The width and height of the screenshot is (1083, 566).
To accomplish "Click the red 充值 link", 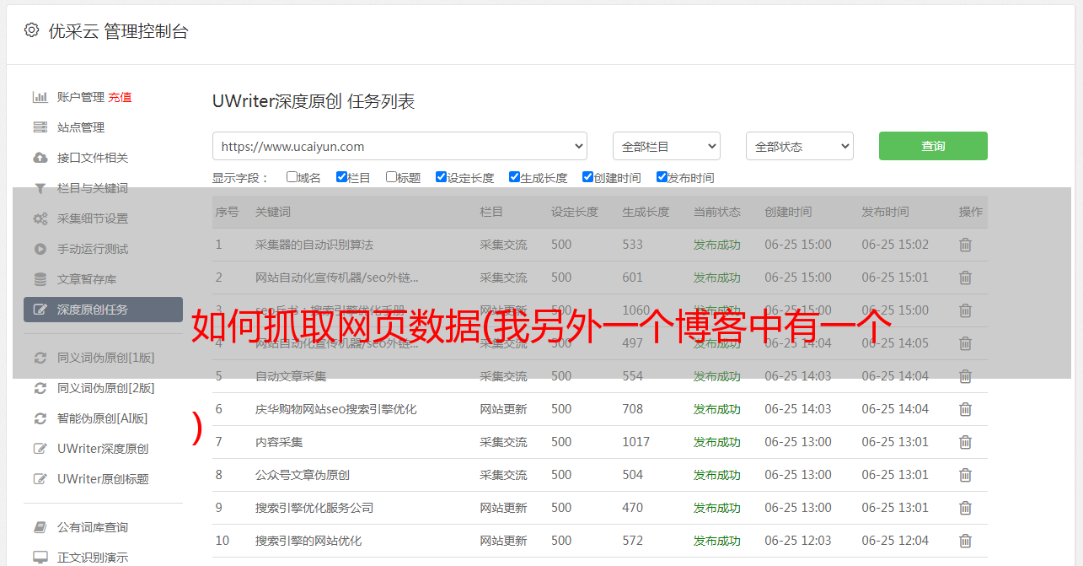I will click(x=120, y=97).
